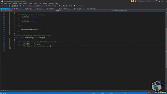Open the Help menu
Image resolution: width=167 pixels, height=94 pixels.
coord(57,4)
